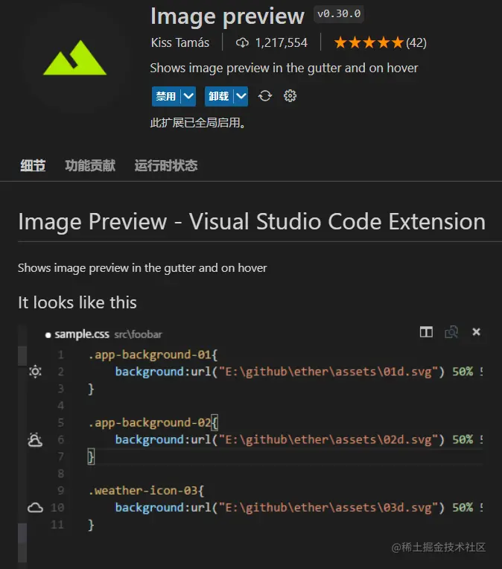Click the Image preview extension title
Screen dimensions: 502x569
point(227,16)
